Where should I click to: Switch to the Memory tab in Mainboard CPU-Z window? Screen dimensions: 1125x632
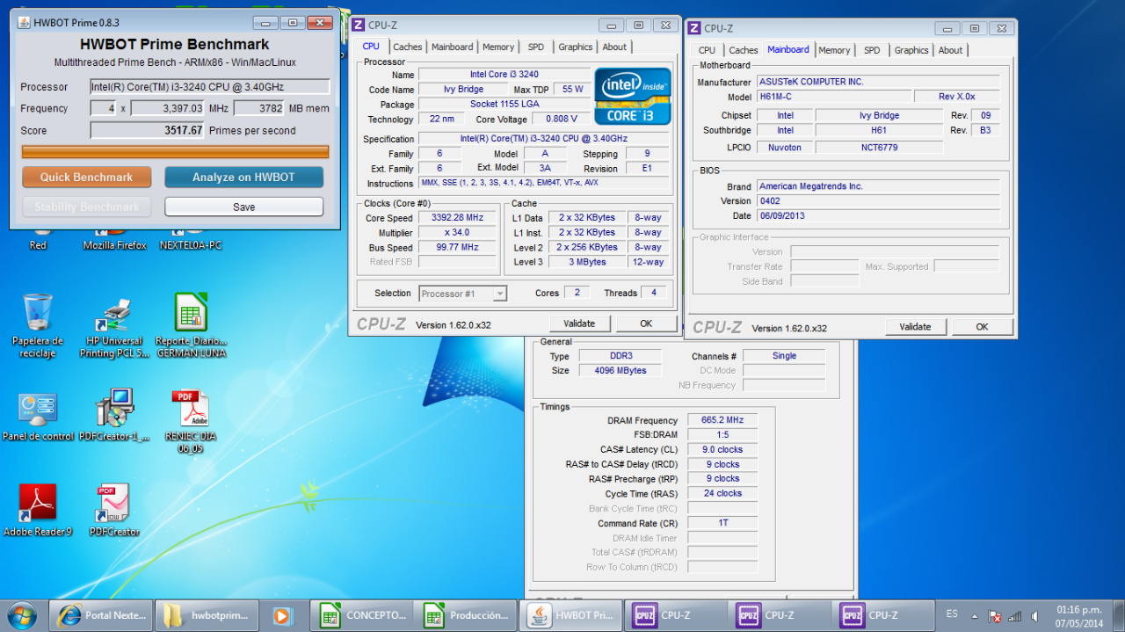(834, 50)
